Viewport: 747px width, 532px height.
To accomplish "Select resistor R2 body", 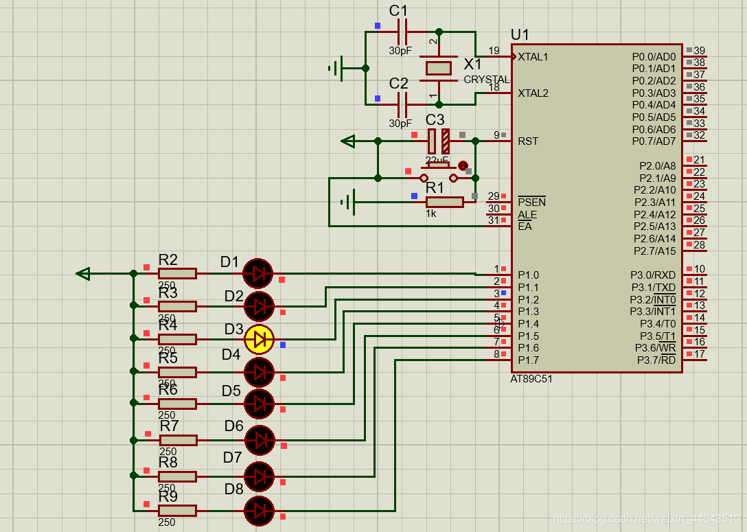I will [177, 273].
